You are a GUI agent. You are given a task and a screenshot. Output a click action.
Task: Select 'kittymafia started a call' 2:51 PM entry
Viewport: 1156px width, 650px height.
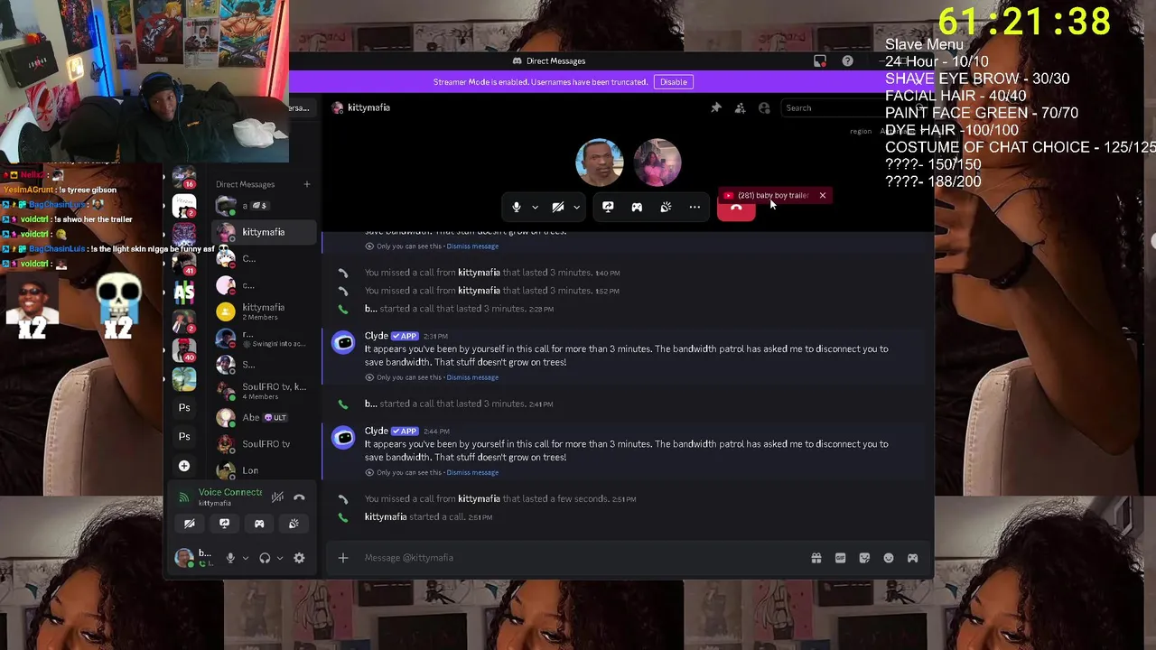(x=428, y=517)
